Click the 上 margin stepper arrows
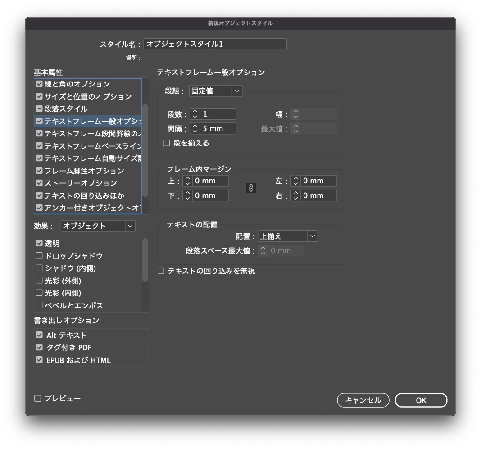The width and height of the screenshot is (481, 449). (x=187, y=181)
